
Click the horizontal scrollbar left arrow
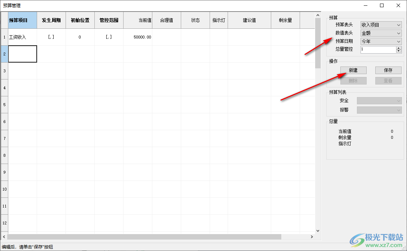tap(4, 237)
